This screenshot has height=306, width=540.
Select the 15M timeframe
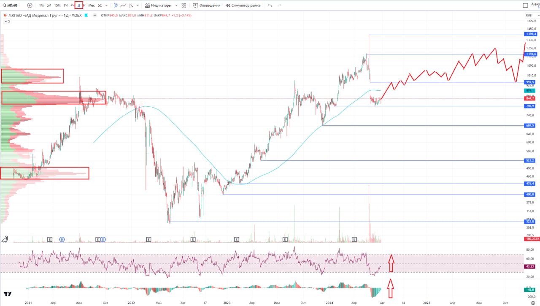click(x=57, y=5)
